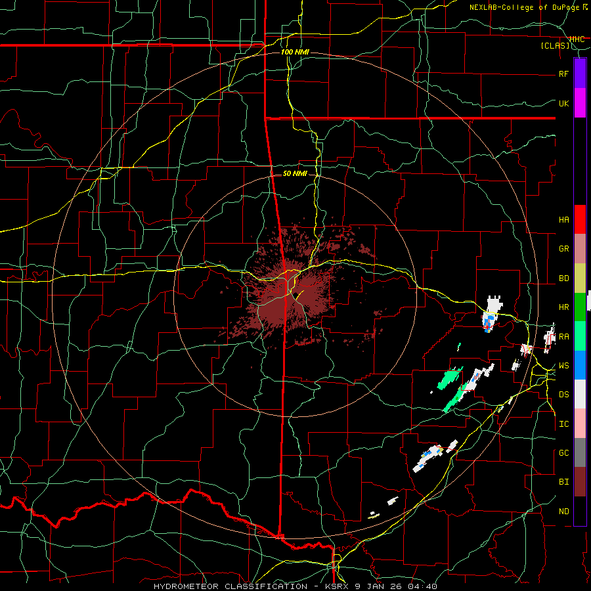
Task: Click the 100 NMI range ring label
Action: [x=295, y=52]
